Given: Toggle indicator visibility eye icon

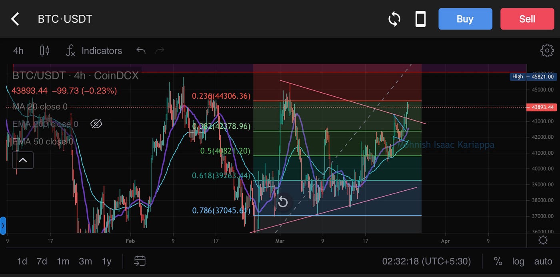Looking at the screenshot, I should (96, 124).
